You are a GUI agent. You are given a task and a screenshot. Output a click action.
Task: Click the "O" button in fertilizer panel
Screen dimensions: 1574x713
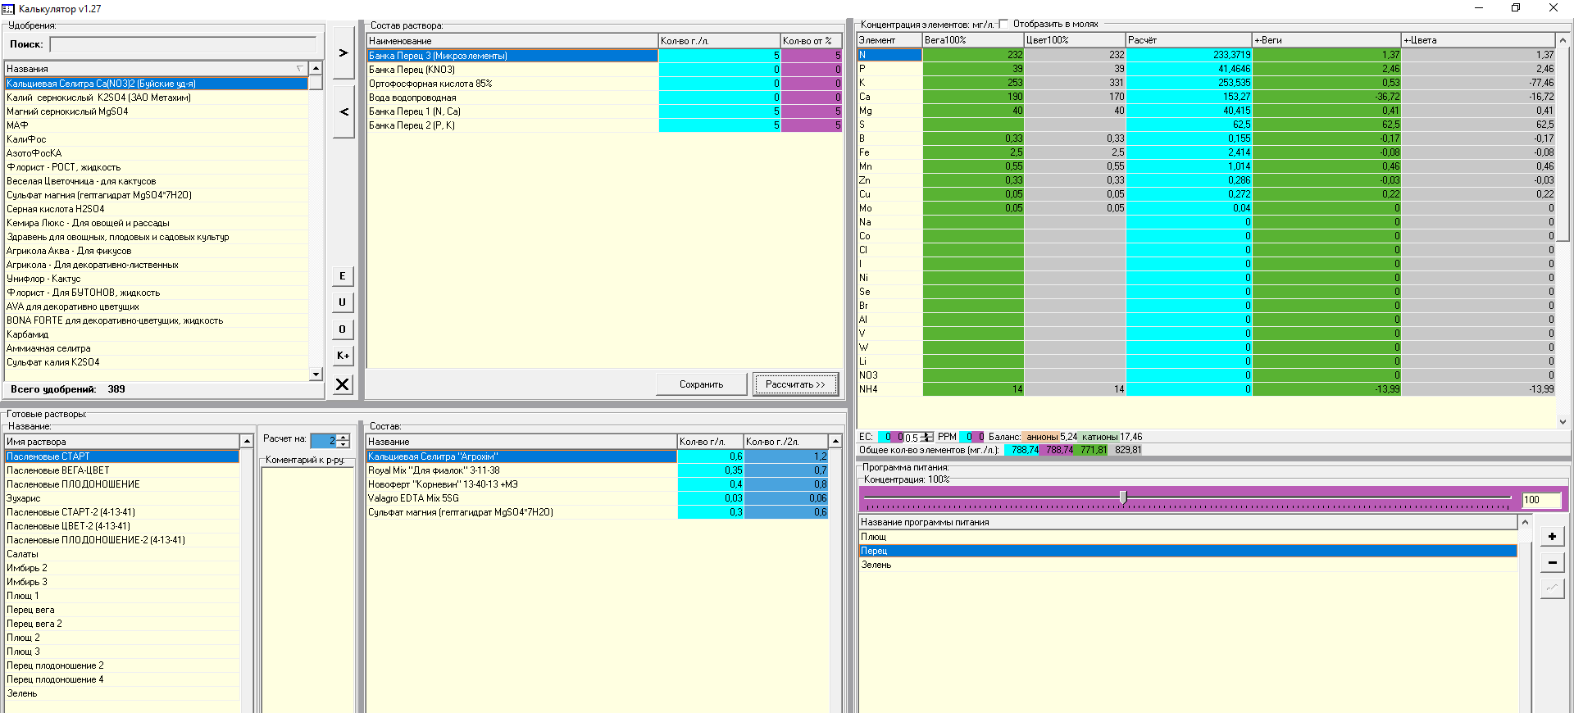[x=343, y=329]
